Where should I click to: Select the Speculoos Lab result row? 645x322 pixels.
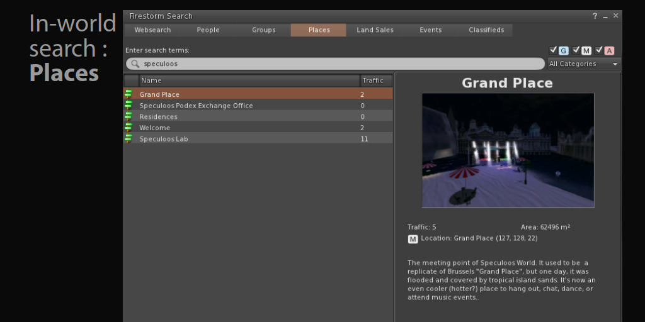tap(258, 138)
